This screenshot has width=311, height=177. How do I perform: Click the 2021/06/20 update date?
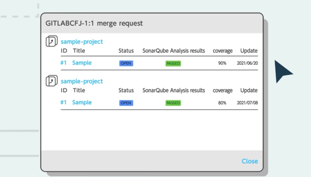pyautogui.click(x=247, y=63)
